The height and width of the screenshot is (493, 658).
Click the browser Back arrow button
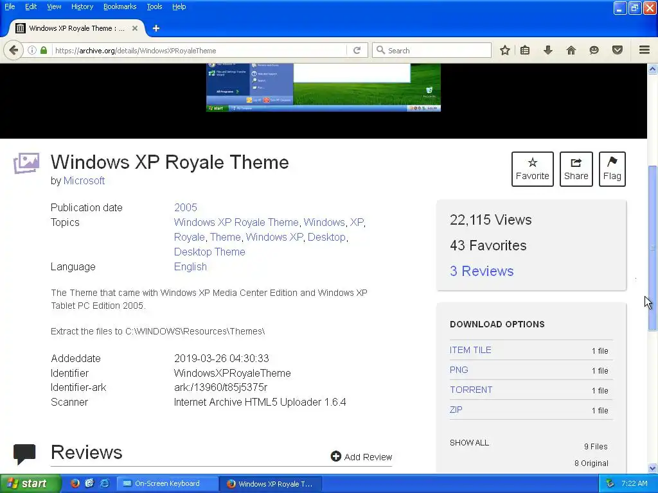coord(13,50)
